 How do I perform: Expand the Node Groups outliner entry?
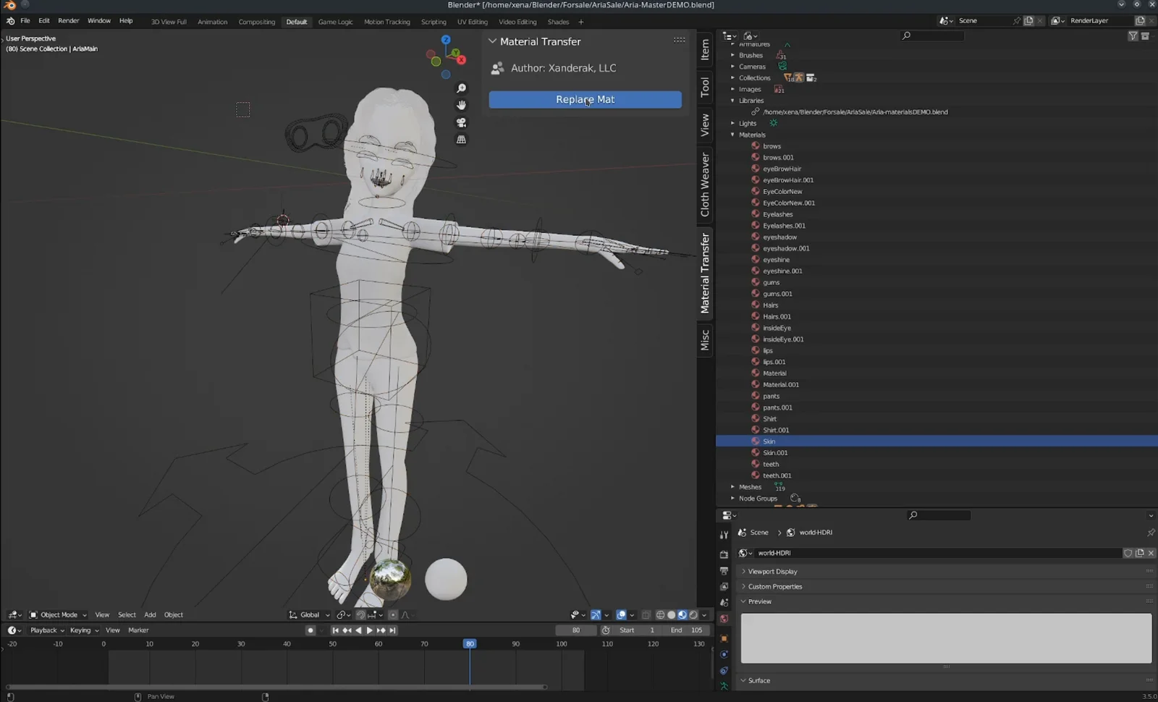coord(733,498)
